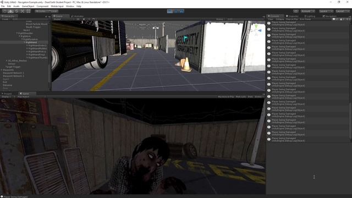Toggle Stats overlay in Game view
Screen dimensions: 352x198
(x=250, y=97)
